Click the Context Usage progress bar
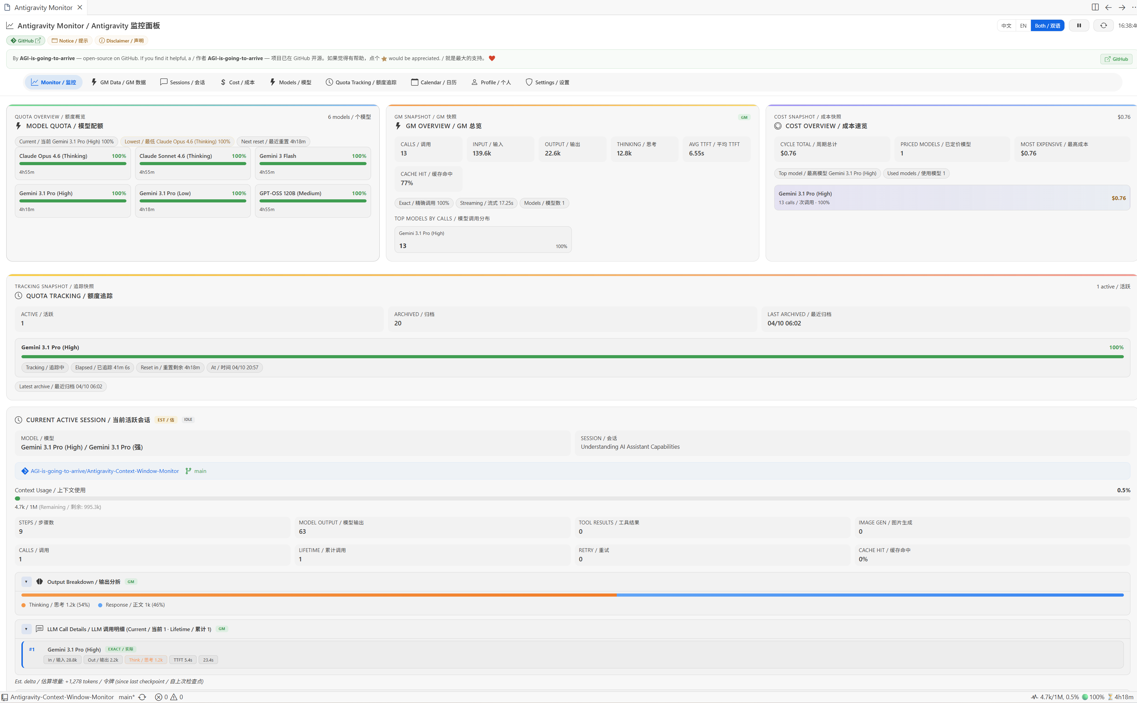 [572, 498]
